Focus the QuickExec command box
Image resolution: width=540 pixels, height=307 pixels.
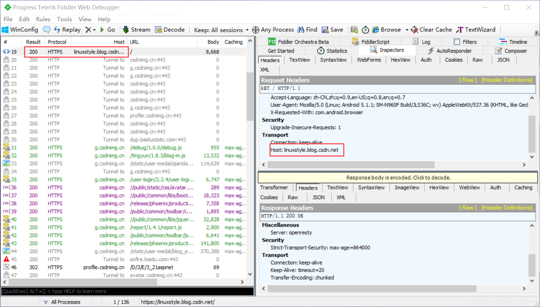point(127,291)
